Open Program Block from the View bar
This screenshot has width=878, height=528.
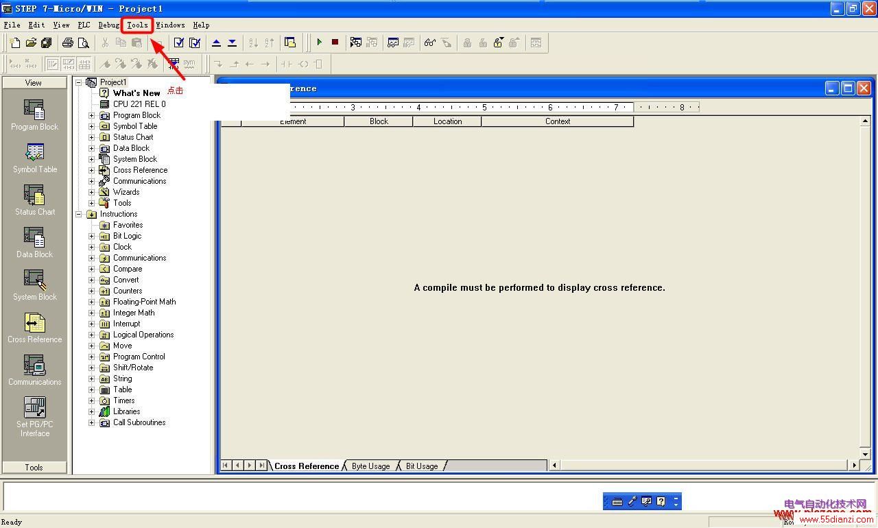(34, 115)
